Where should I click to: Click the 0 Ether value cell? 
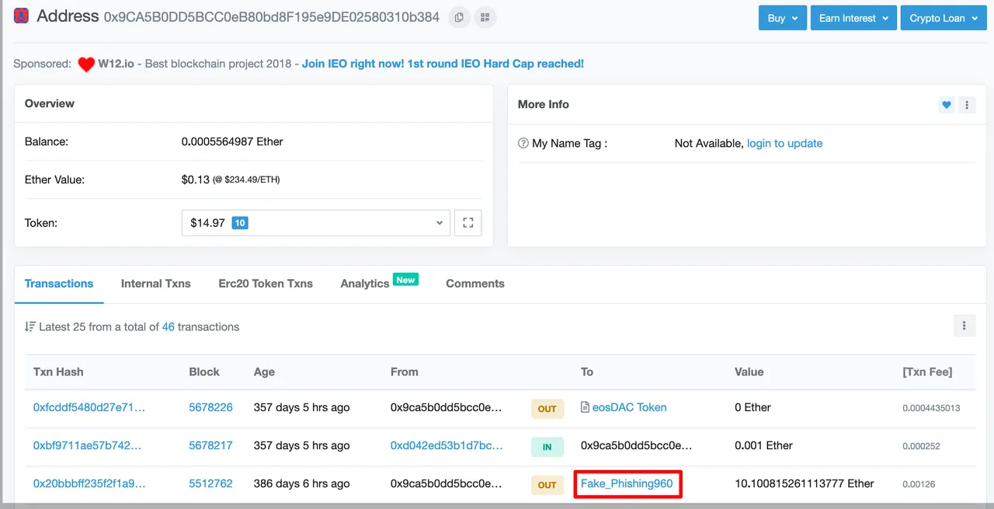pos(752,407)
